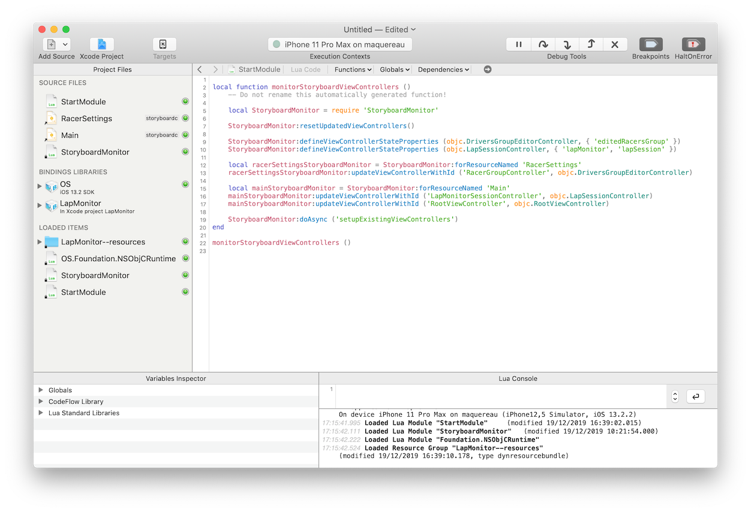Viewport: 751px width, 512px height.
Task: Click the green status dot for OS library
Action: [x=185, y=184]
